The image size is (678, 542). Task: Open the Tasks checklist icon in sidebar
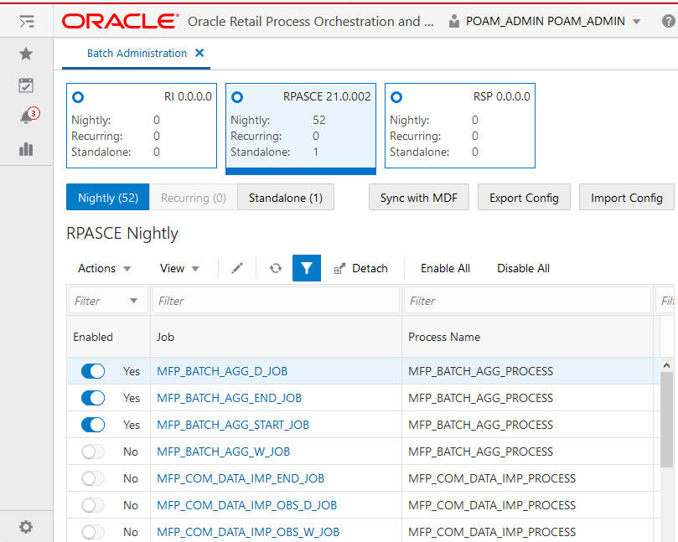26,85
